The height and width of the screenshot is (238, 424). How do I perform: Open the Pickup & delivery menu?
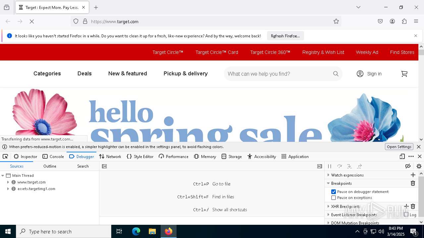click(185, 74)
